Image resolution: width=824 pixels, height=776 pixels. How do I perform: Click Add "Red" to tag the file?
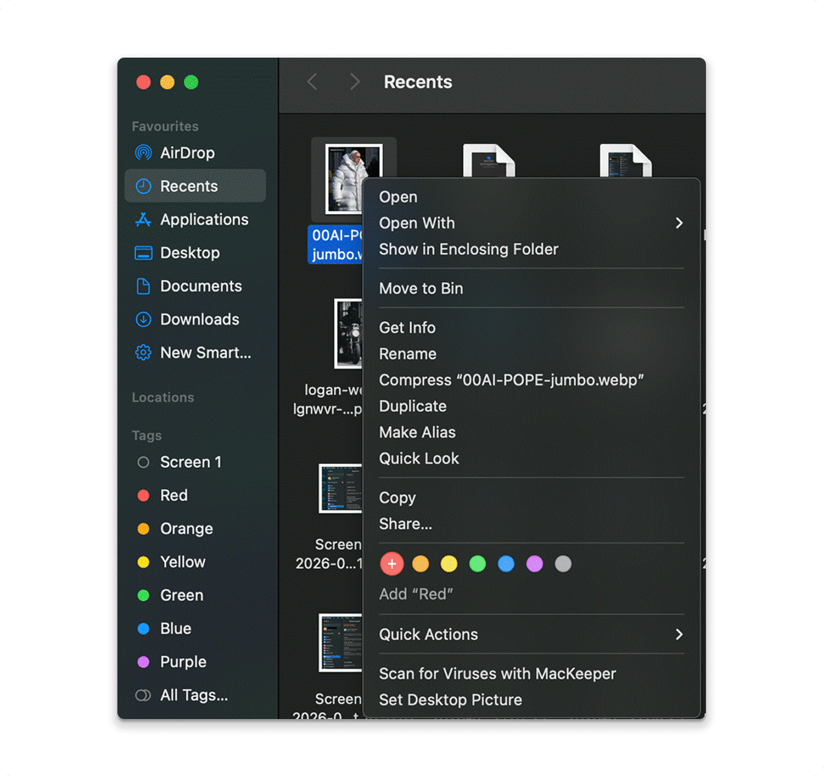[417, 594]
